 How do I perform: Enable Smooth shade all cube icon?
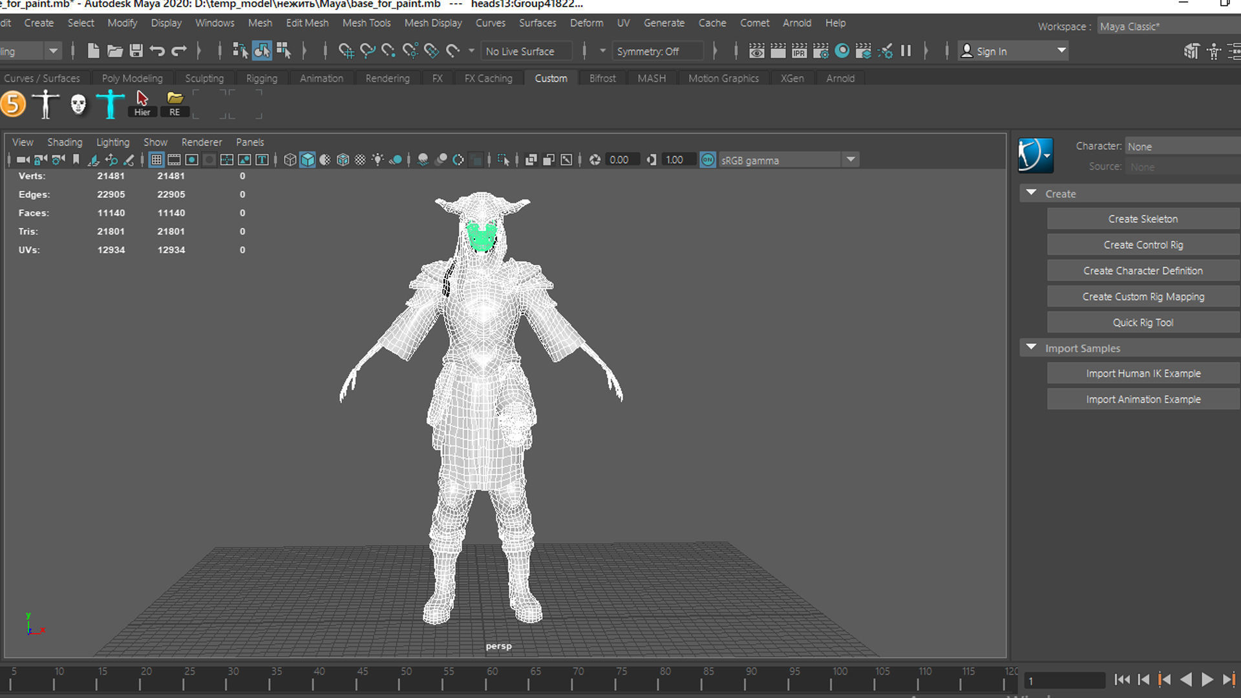tap(308, 160)
